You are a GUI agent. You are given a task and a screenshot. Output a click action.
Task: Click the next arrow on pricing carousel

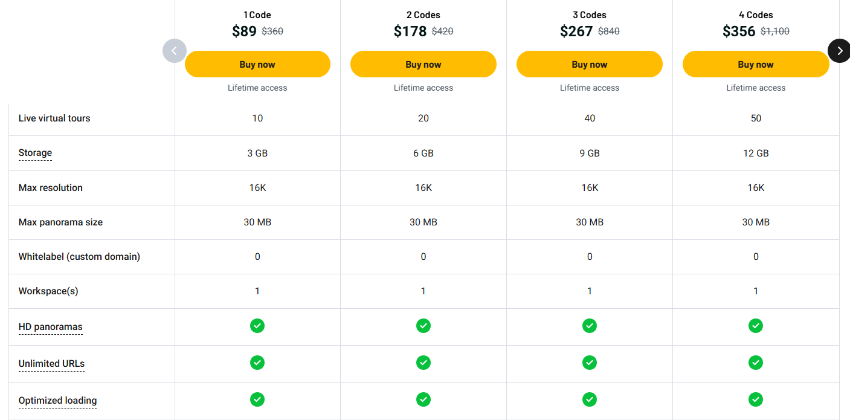(x=839, y=51)
